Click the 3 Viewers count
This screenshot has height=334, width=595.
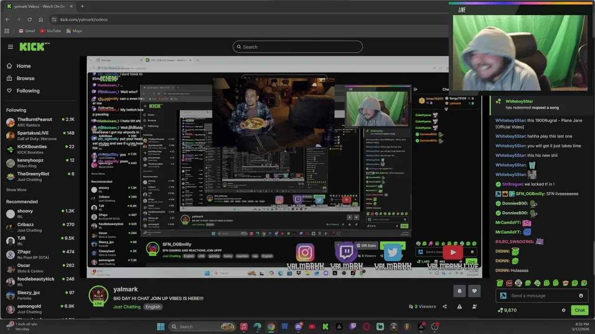point(422,307)
